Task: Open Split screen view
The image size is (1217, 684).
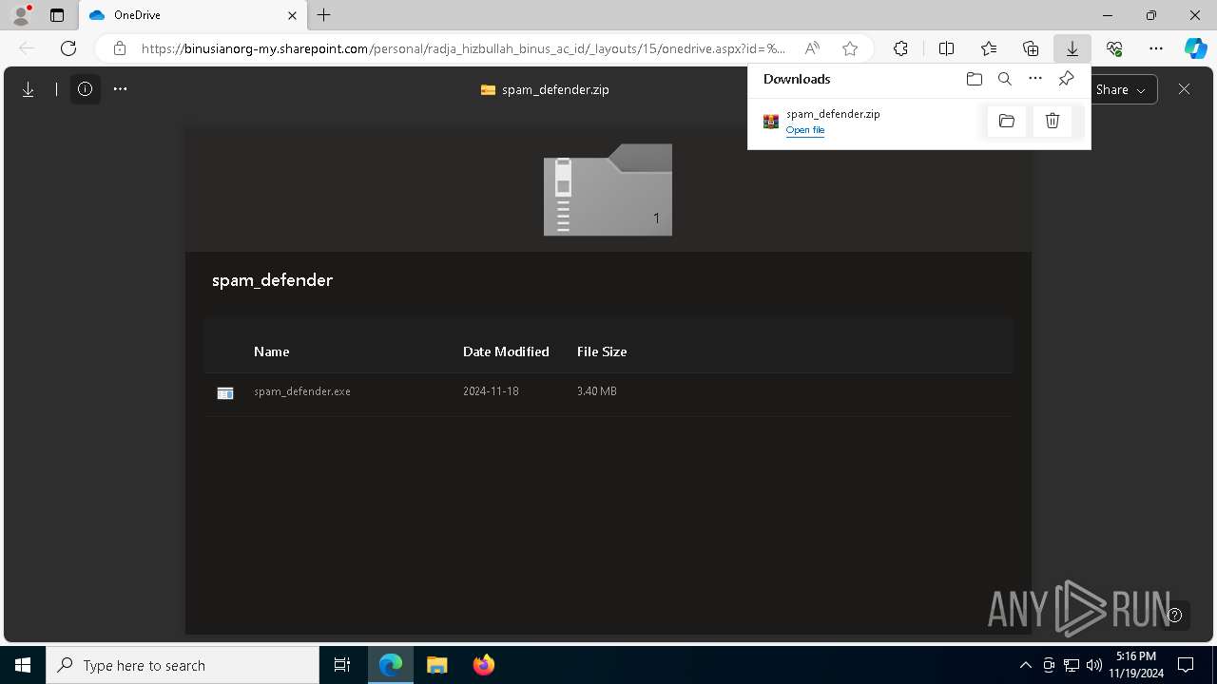Action: 946,48
